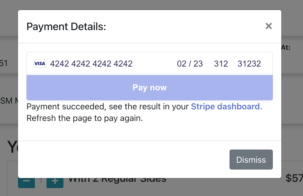Screen dimensions: 303x196
Task: Select the With 2 Regular Sides item
Action: [117, 179]
